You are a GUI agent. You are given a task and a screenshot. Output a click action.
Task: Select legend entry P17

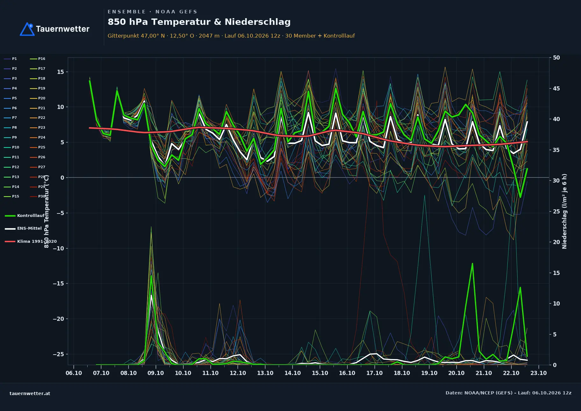[x=38, y=68]
